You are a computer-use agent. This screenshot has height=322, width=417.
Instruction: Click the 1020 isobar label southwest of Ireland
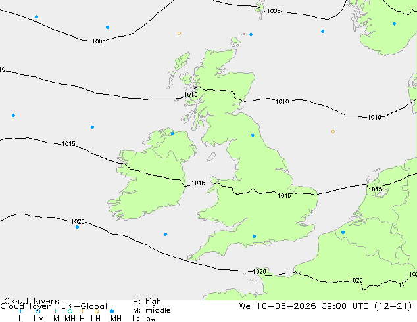pyautogui.click(x=78, y=221)
